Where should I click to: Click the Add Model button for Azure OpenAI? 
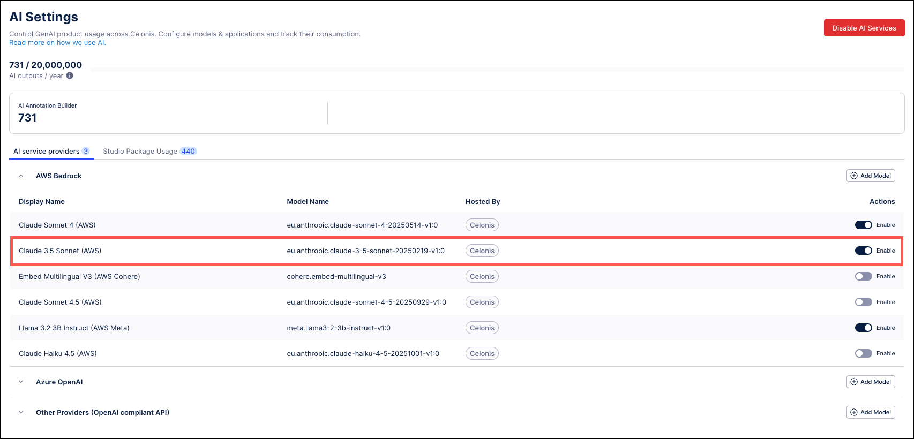(x=871, y=382)
